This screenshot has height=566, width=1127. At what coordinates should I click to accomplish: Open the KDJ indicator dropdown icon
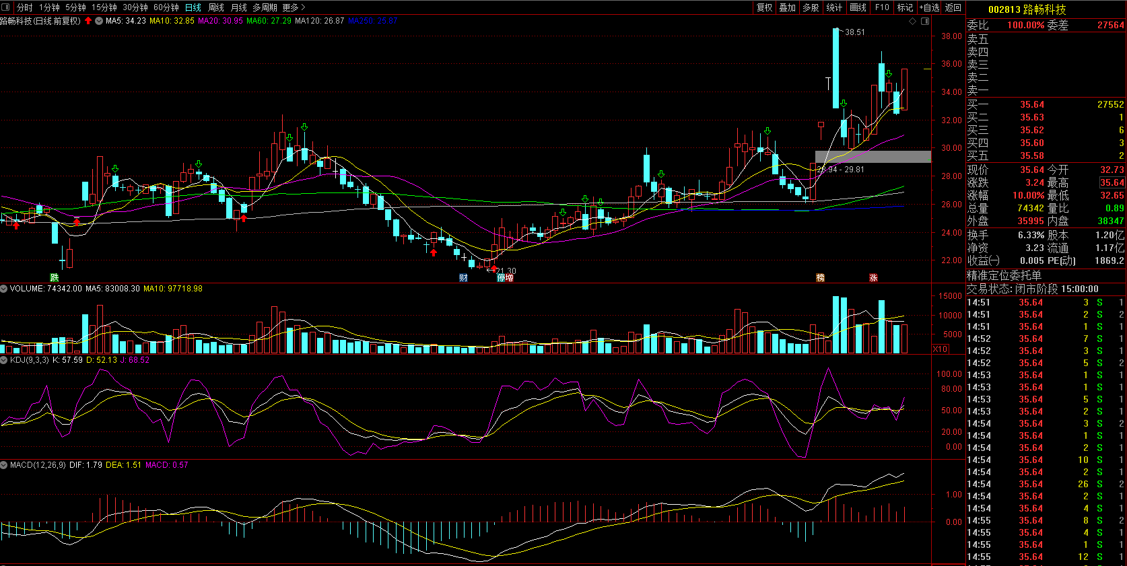pos(4,360)
